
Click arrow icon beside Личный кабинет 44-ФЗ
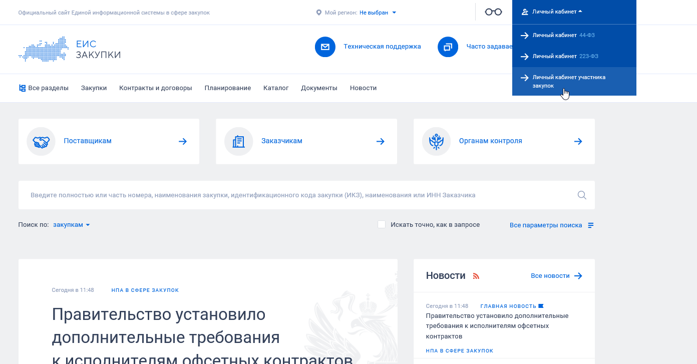tap(525, 36)
